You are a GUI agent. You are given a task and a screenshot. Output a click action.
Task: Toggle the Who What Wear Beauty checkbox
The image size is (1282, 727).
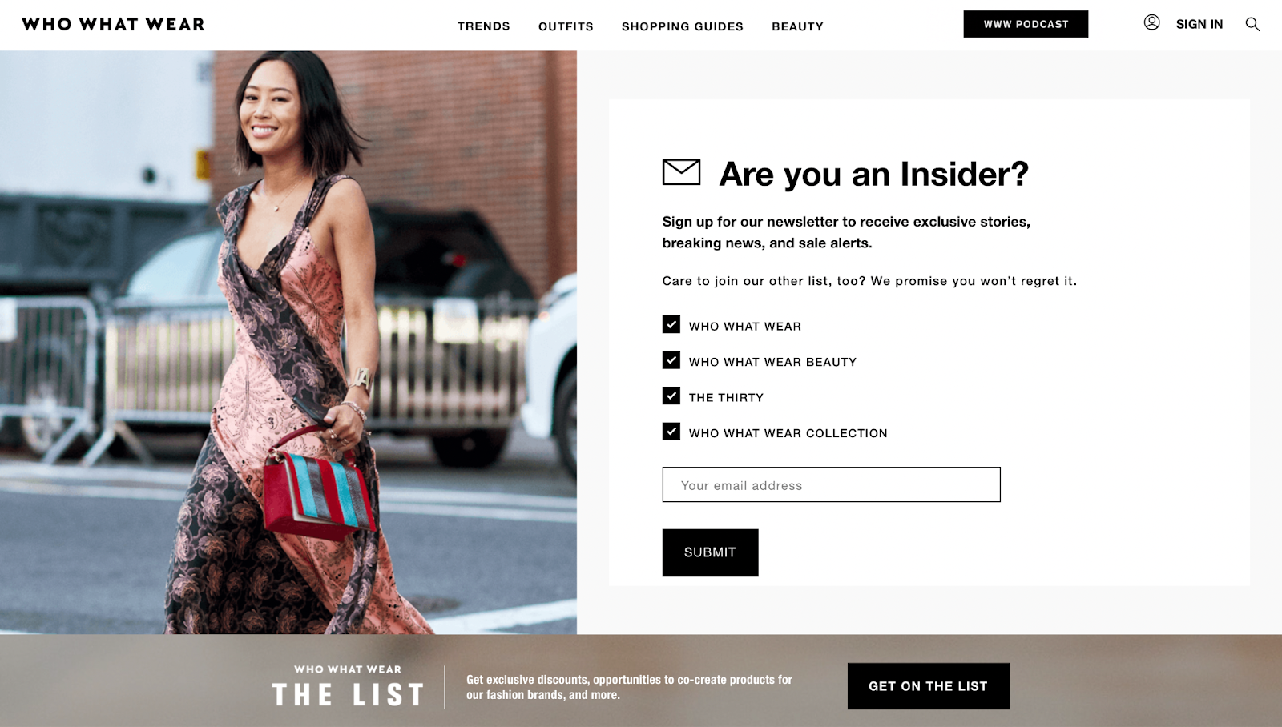coord(671,360)
